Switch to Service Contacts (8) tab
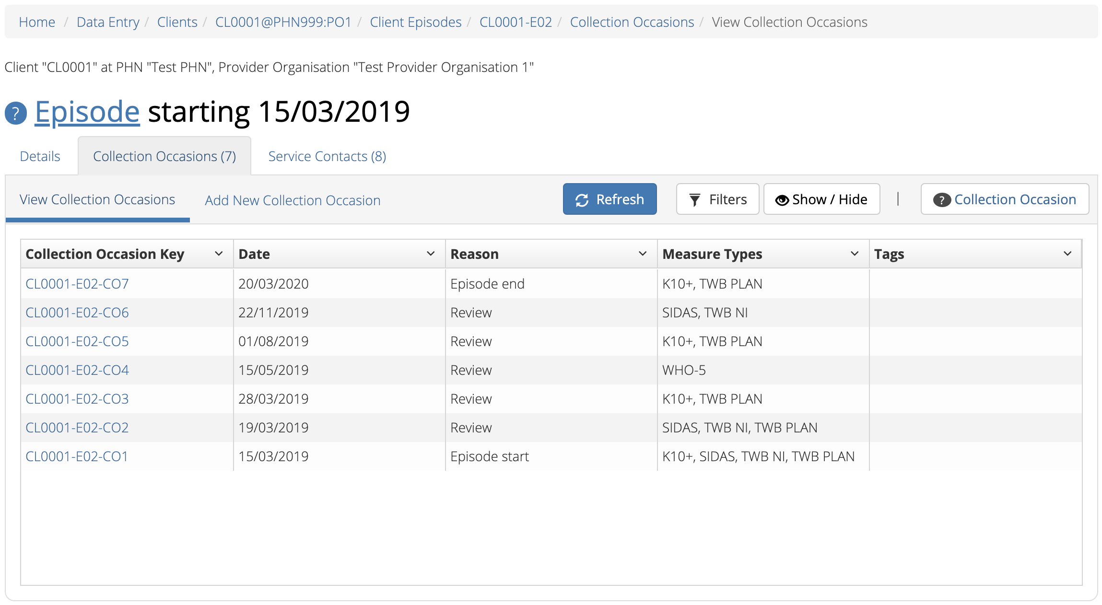 pyautogui.click(x=327, y=156)
